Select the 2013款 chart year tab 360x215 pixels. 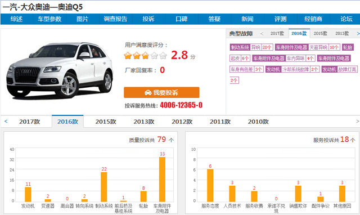tap(144, 122)
